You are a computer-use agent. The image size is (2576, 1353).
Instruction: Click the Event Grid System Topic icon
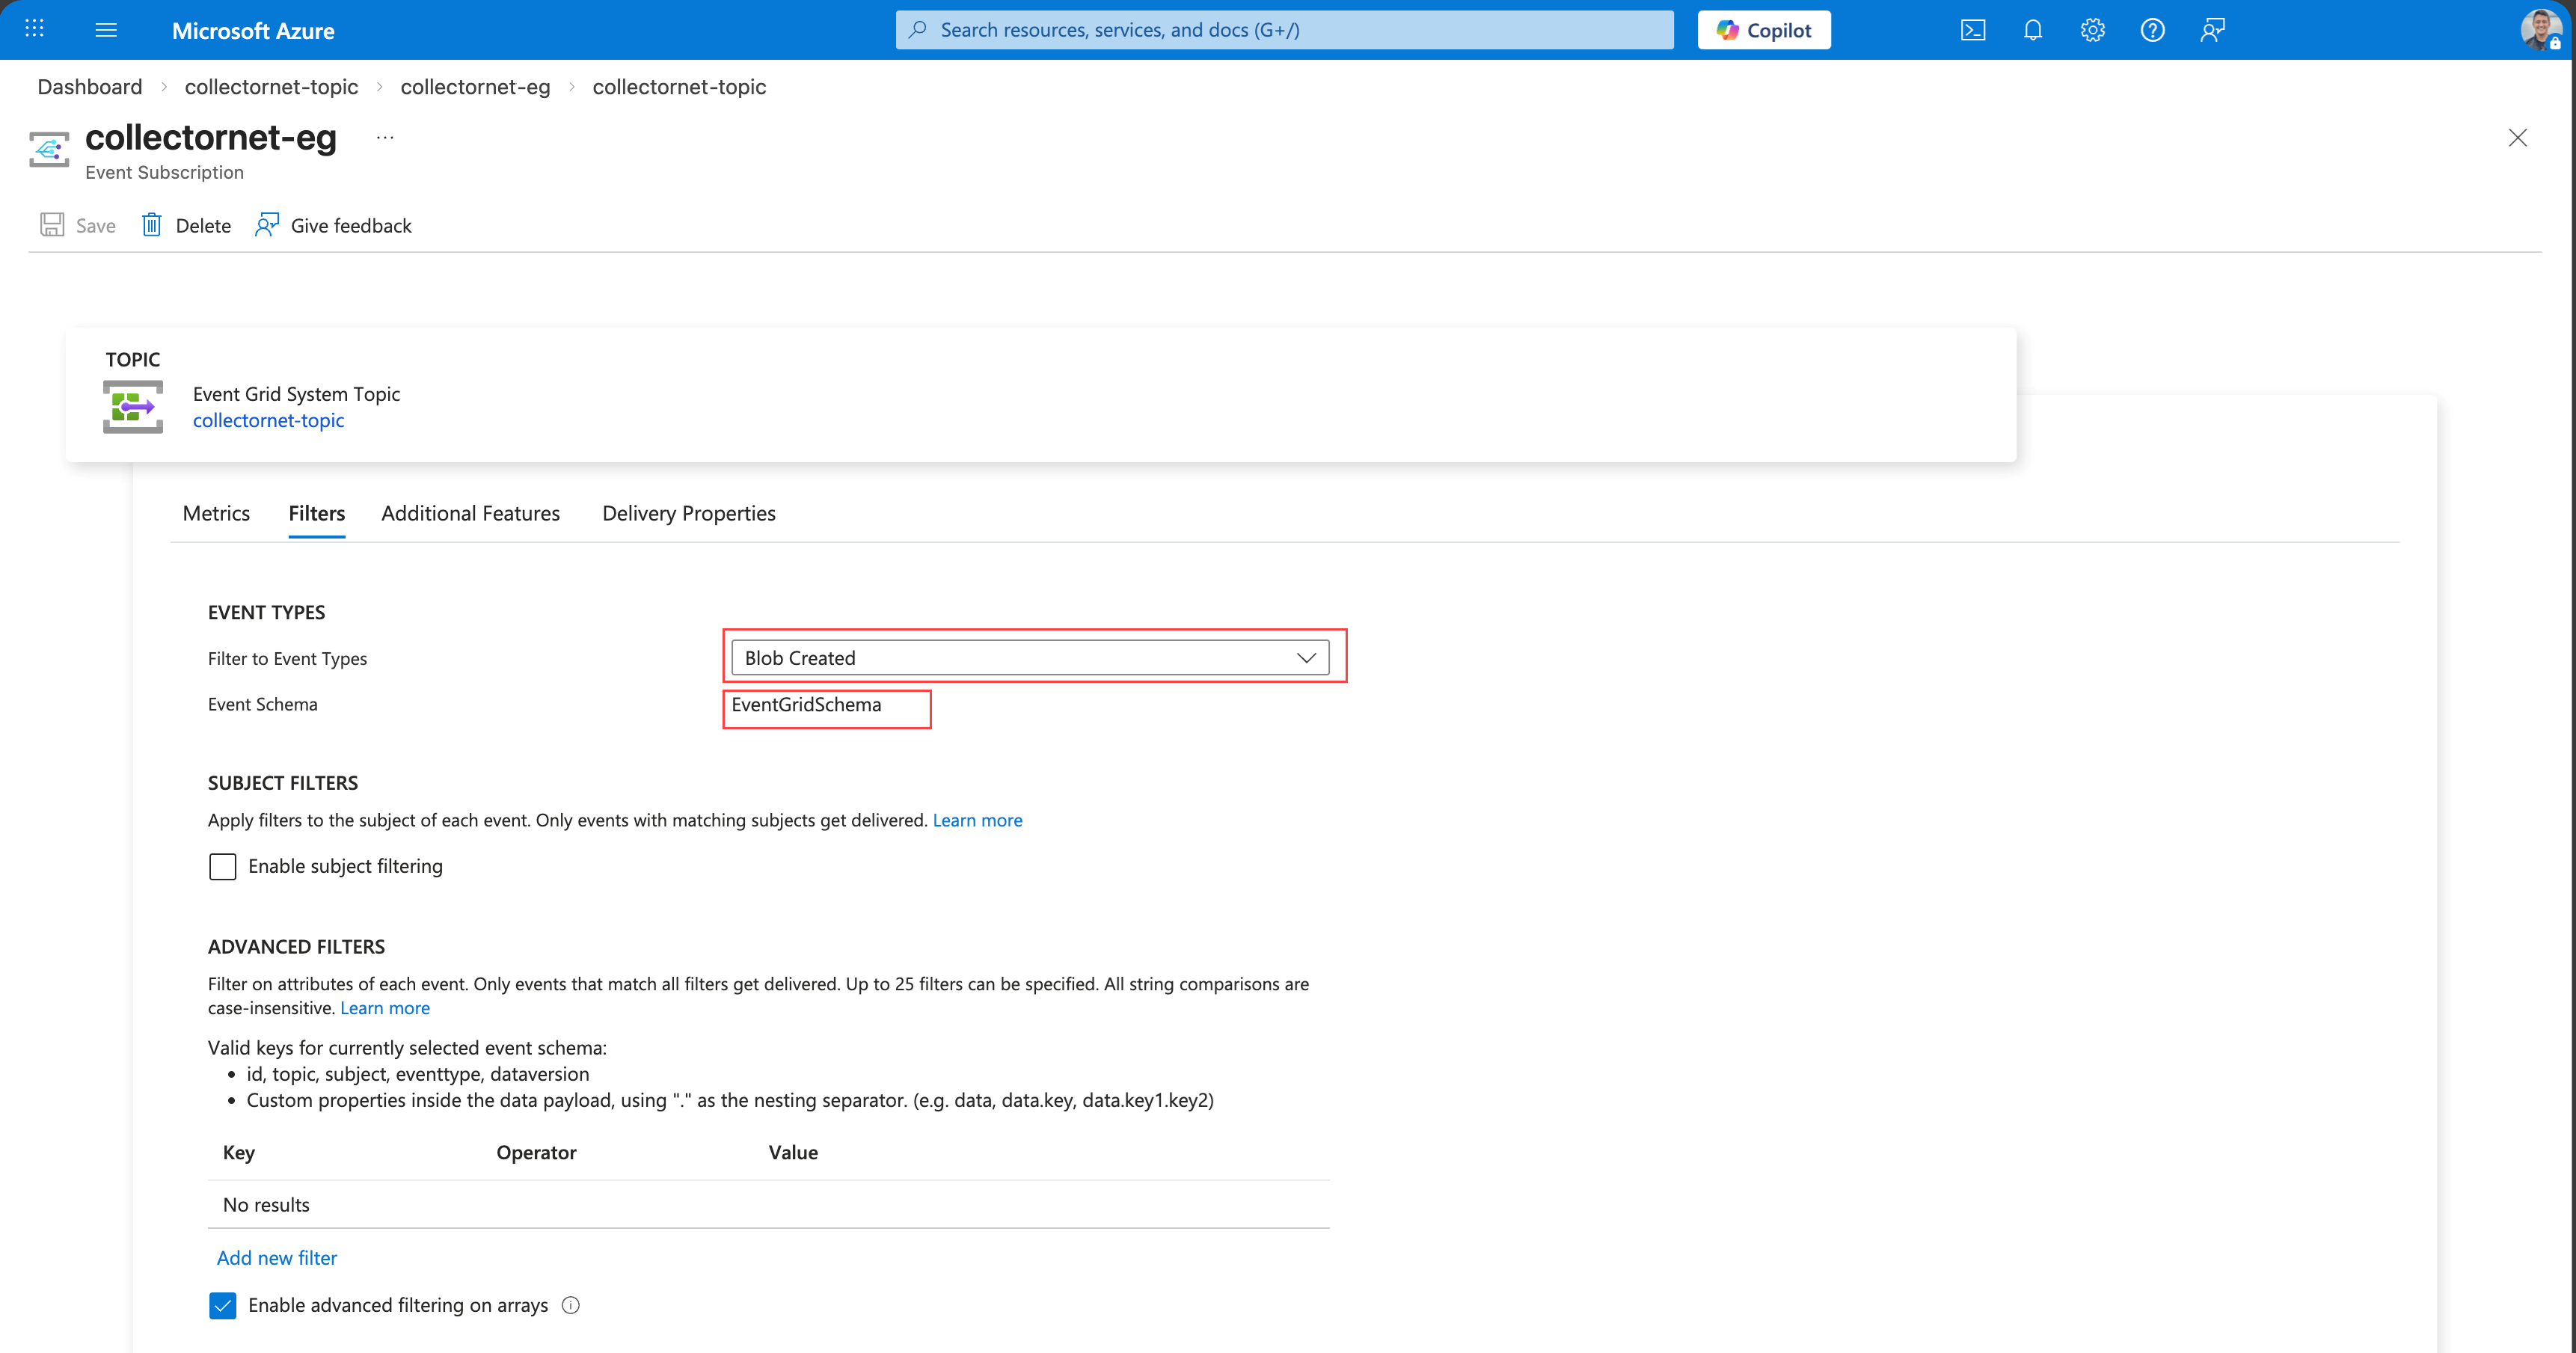coord(133,407)
